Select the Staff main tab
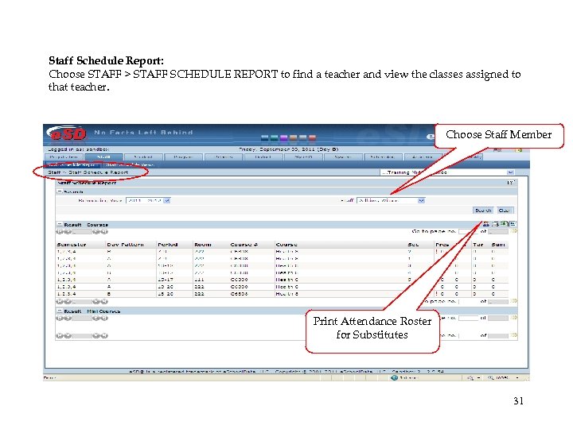The height and width of the screenshot is (429, 573). 103,157
